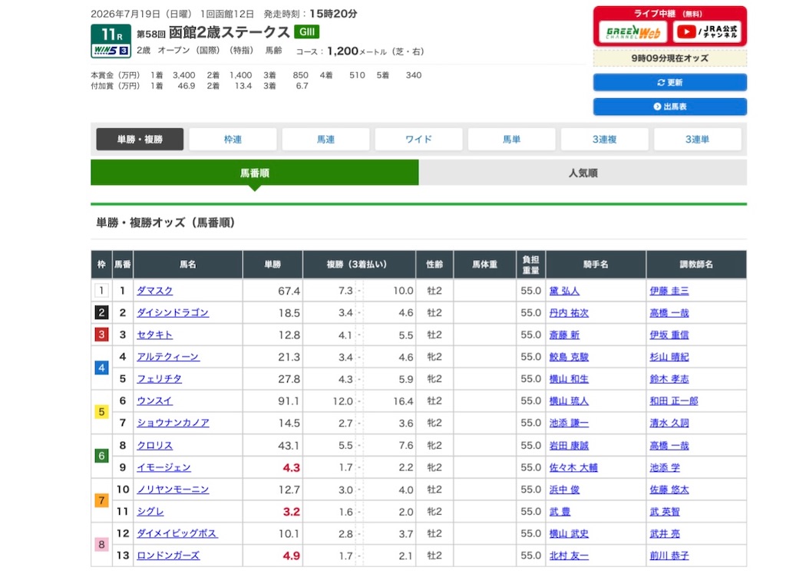This screenshot has height=587, width=786.
Task: Open horse セタキト page
Action: pos(155,335)
